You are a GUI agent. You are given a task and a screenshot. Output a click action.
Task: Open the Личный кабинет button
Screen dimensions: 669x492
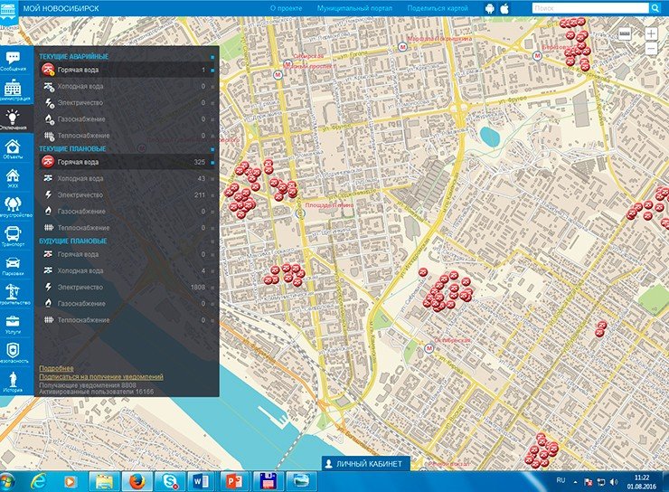(365, 463)
